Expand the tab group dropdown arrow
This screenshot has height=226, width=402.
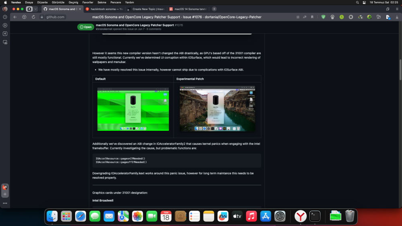click(x=36, y=9)
